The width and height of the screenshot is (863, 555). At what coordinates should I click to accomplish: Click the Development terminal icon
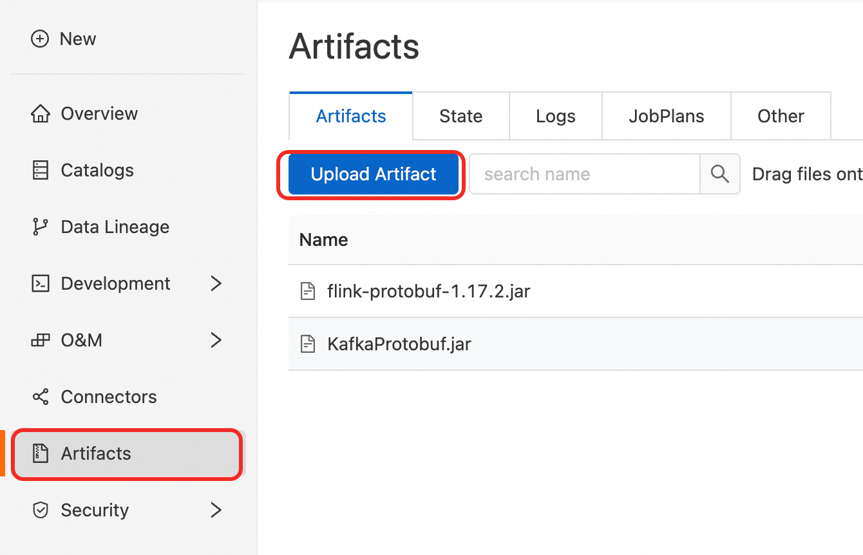[41, 284]
